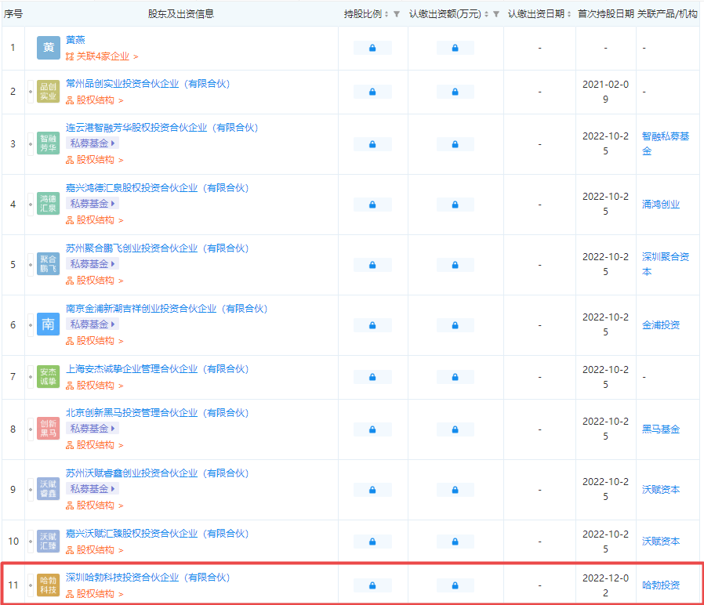Viewport: 704px width, 605px height.
Task: Click the 智融芳华 logo icon
Action: coord(48,143)
